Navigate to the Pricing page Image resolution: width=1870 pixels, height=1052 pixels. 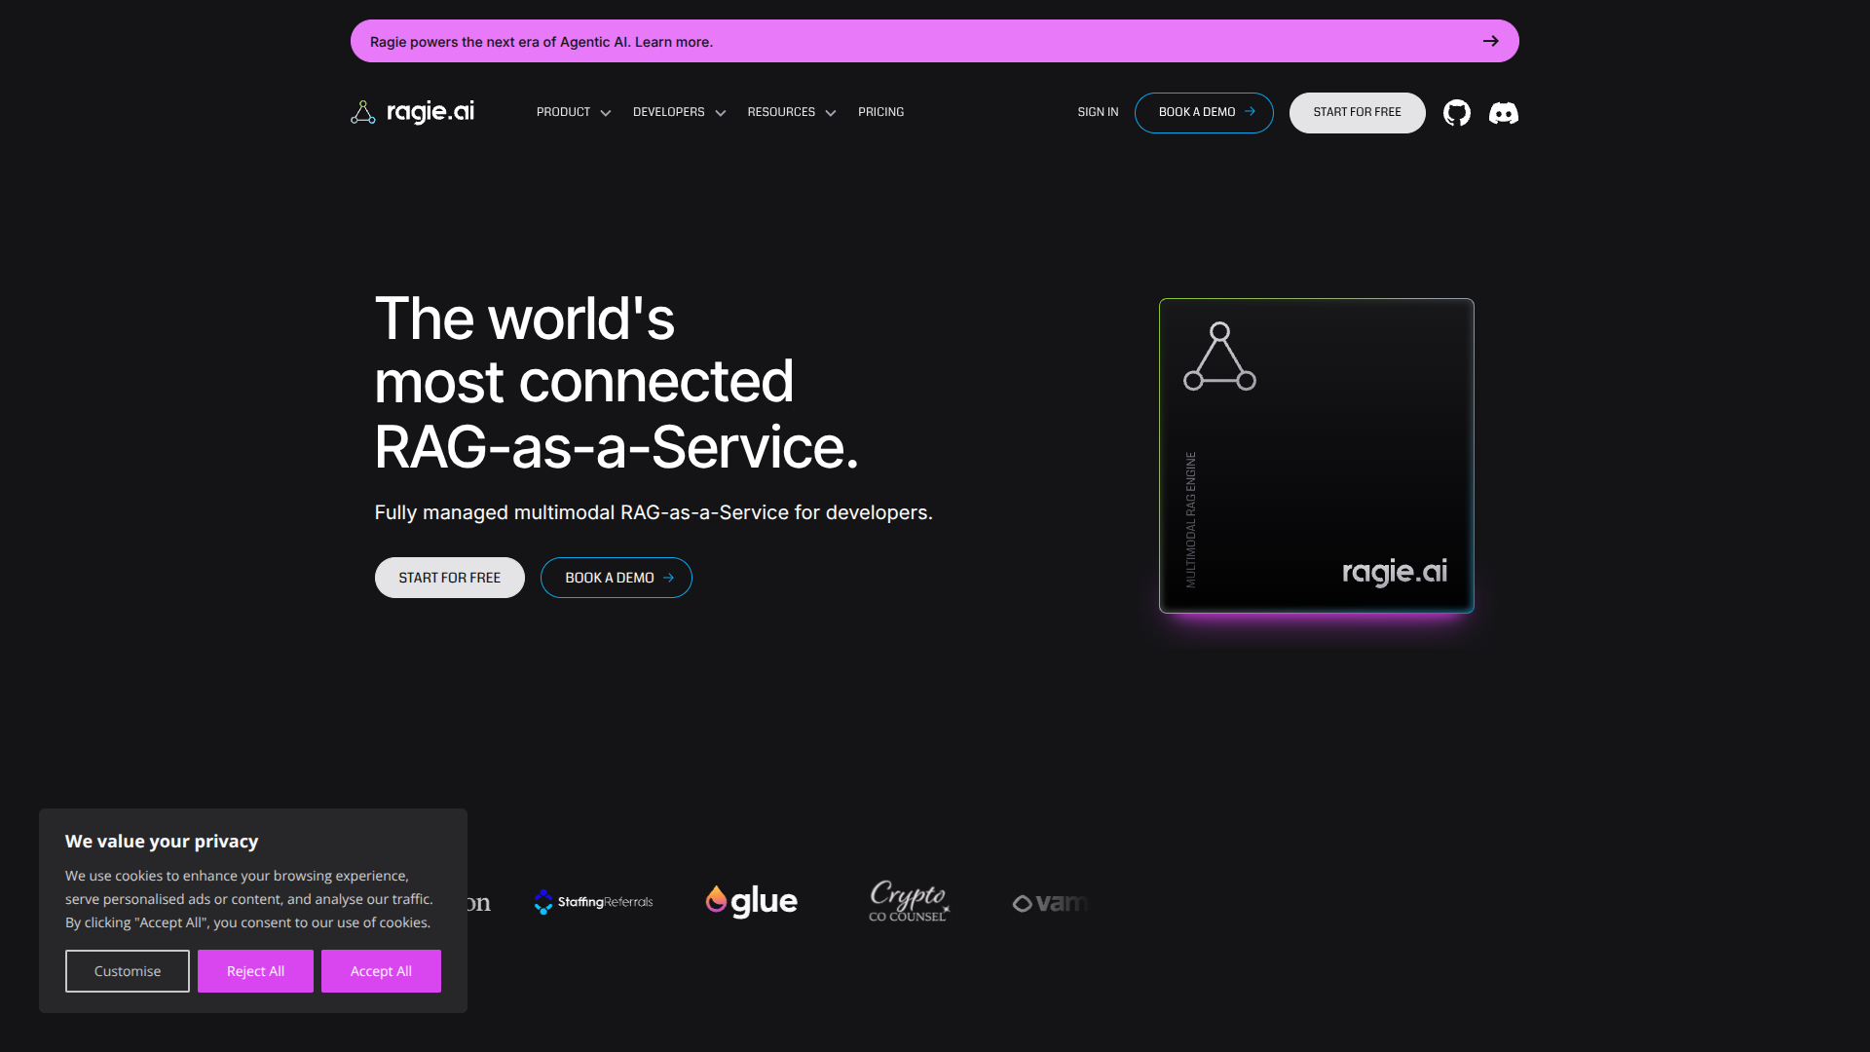pos(879,112)
